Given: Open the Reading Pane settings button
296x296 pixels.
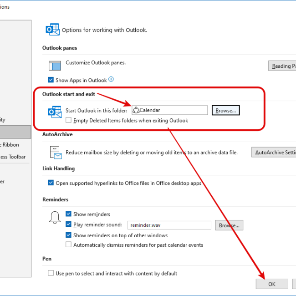Looking at the screenshot, I should coord(282,66).
